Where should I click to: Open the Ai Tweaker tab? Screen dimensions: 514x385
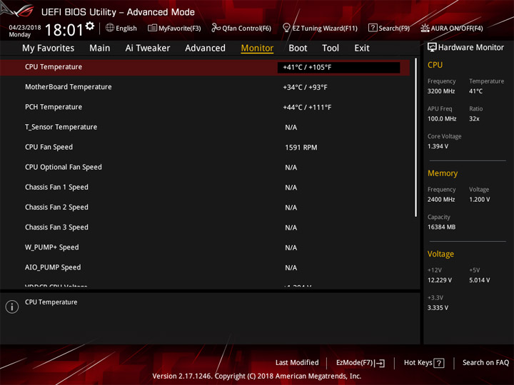tap(148, 48)
